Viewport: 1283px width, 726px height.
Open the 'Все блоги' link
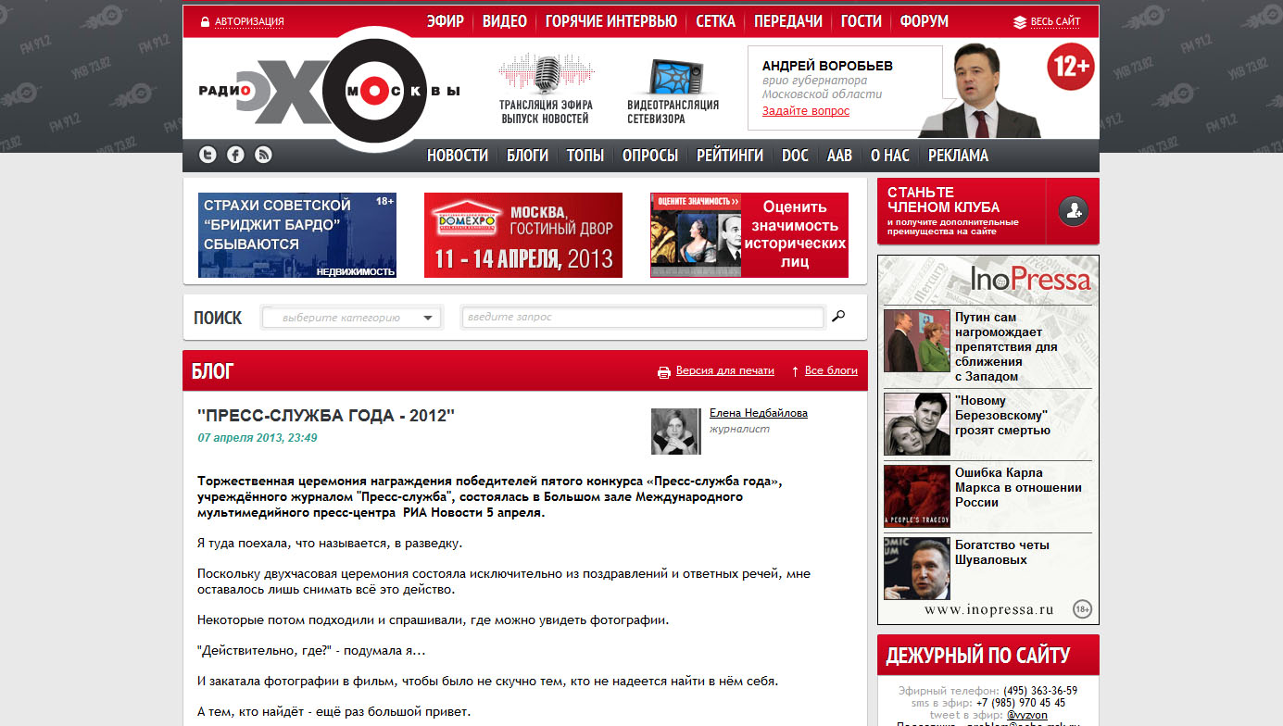click(830, 370)
